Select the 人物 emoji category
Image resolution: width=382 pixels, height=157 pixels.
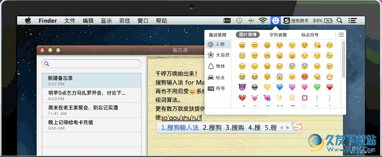[217, 44]
